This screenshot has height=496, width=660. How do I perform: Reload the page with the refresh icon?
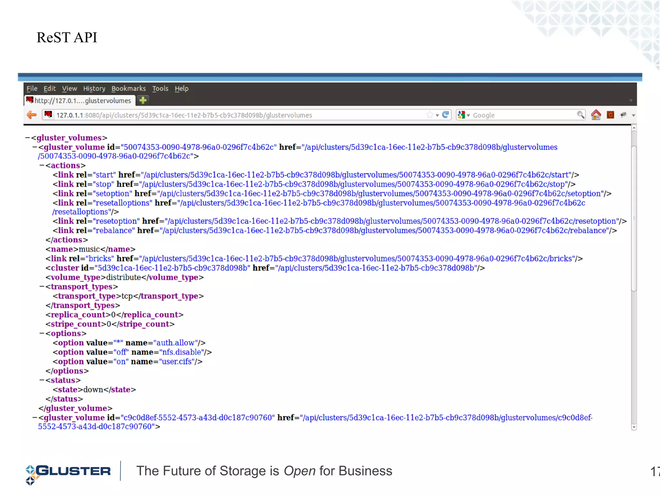point(446,115)
